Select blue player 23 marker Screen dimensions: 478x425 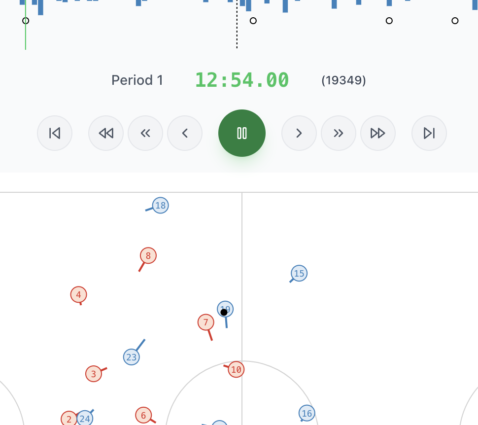click(132, 357)
